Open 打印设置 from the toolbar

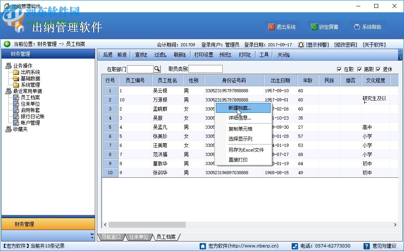tap(203, 55)
